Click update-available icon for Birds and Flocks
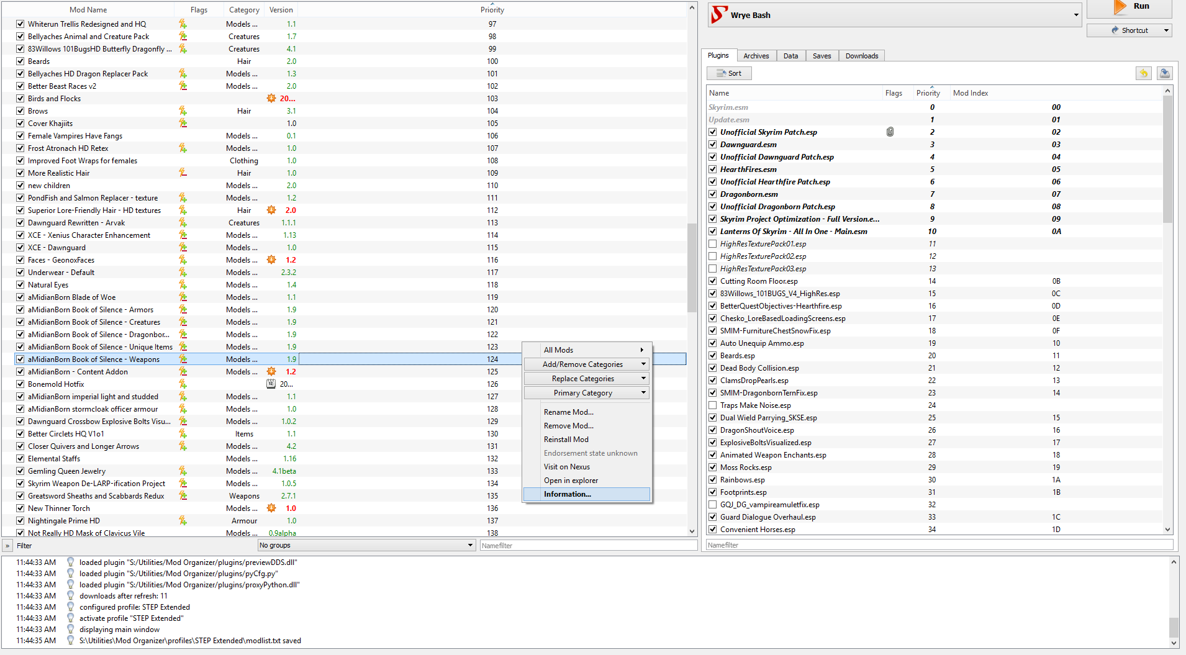Image resolution: width=1186 pixels, height=655 pixels. (271, 98)
